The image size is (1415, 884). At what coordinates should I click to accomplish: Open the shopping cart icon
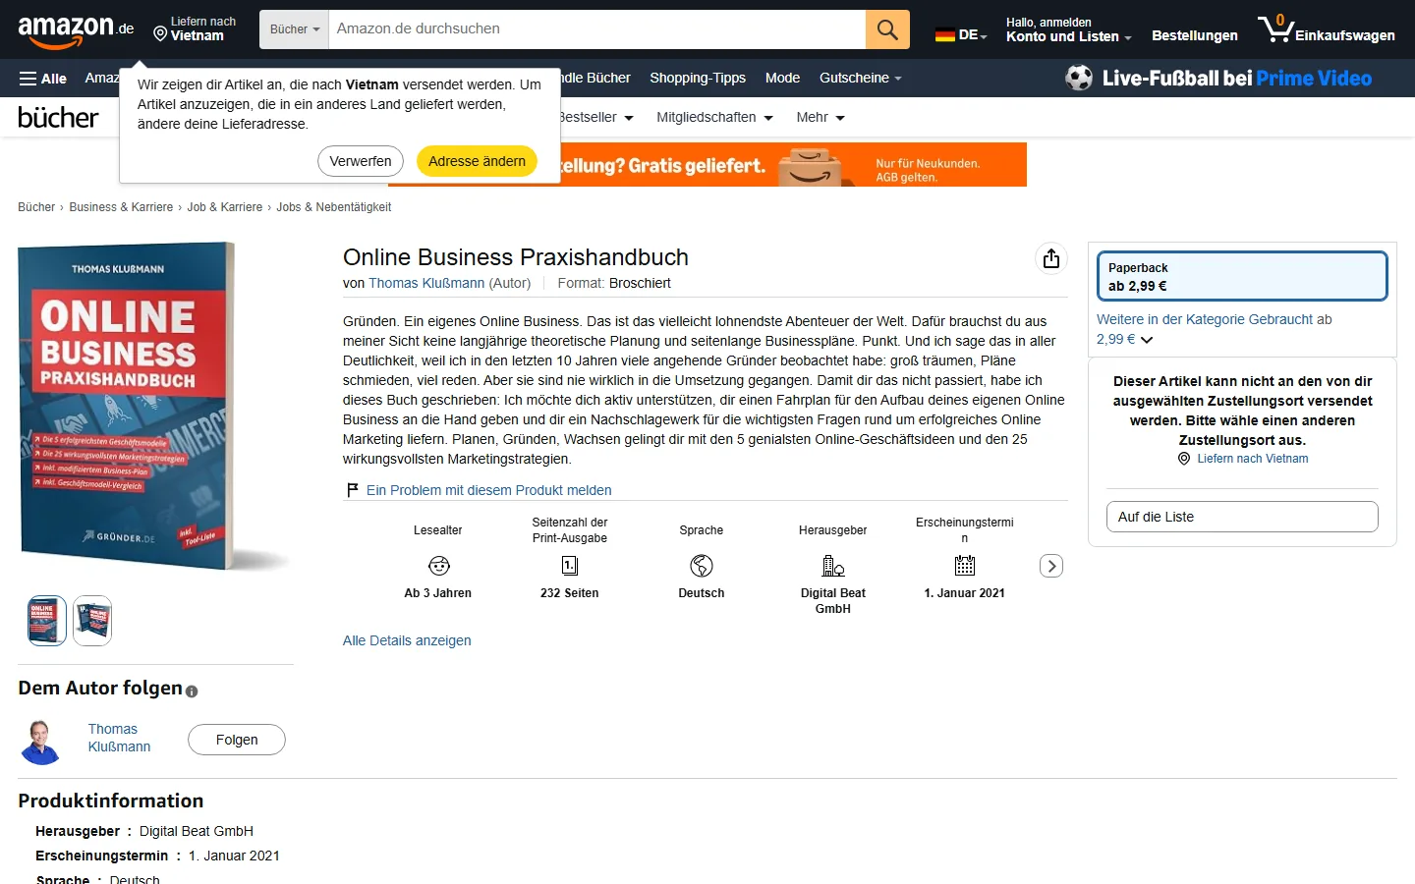(x=1274, y=28)
